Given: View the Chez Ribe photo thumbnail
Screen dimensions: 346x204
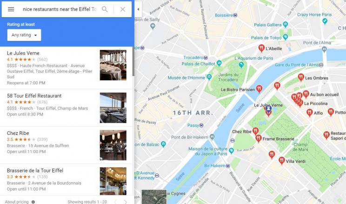Looking at the screenshot, I should tap(113, 145).
